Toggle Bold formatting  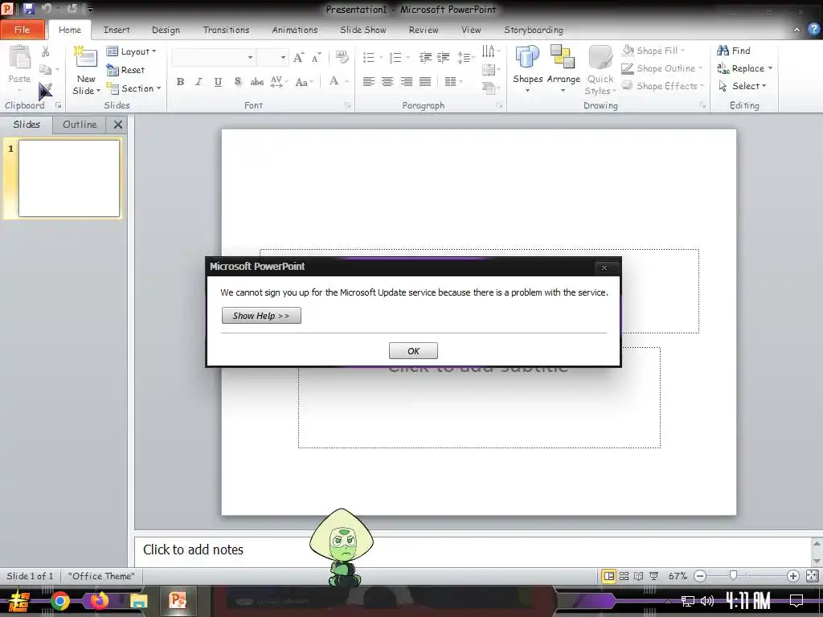180,81
